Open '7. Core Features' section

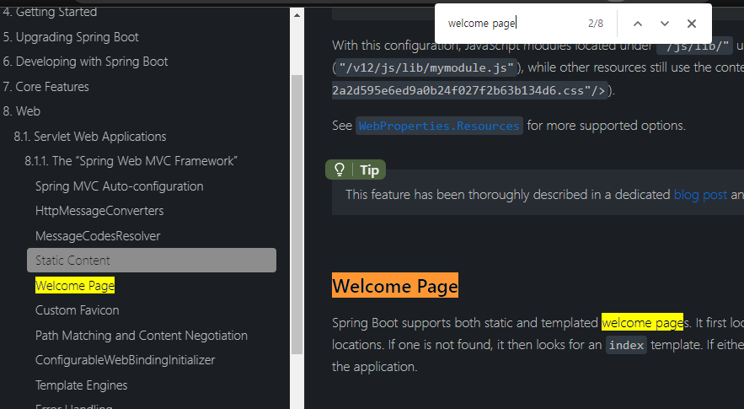click(46, 87)
